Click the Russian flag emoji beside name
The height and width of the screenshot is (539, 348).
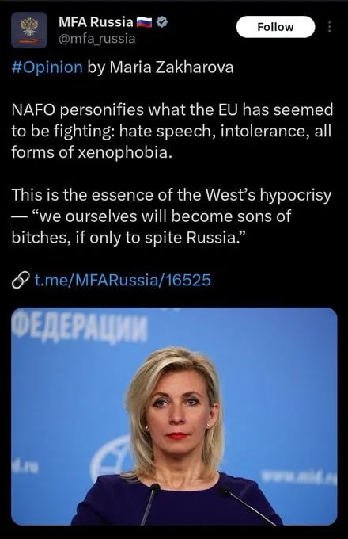point(145,22)
